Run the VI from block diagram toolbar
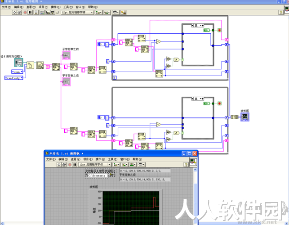Image resolution: width=289 pixels, height=225 pixels. pyautogui.click(x=14, y=12)
